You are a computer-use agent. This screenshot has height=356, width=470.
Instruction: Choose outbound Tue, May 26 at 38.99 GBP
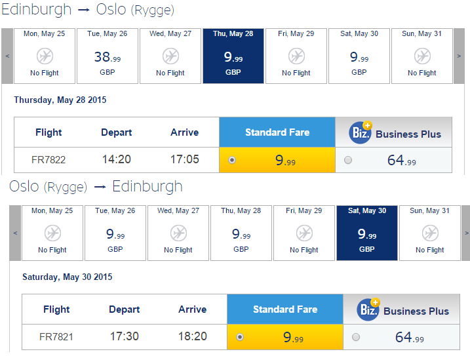[108, 56]
